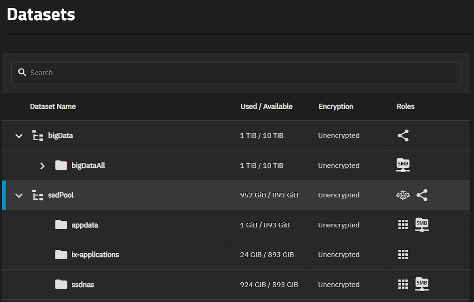Click the Encryption column header
Viewport: 474px width, 302px height.
(336, 106)
